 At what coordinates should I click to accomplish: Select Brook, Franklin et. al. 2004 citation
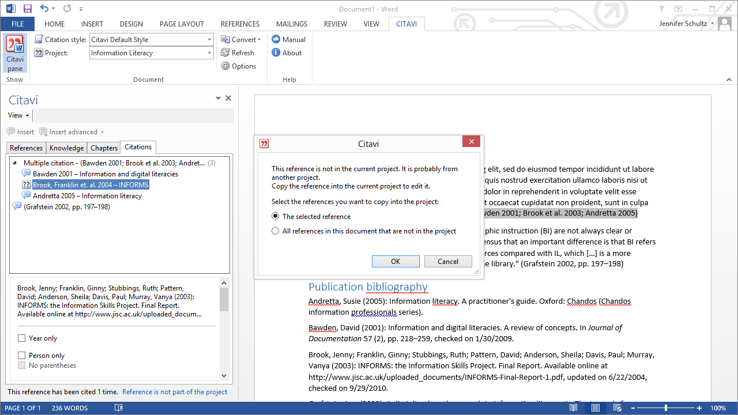pyautogui.click(x=85, y=184)
